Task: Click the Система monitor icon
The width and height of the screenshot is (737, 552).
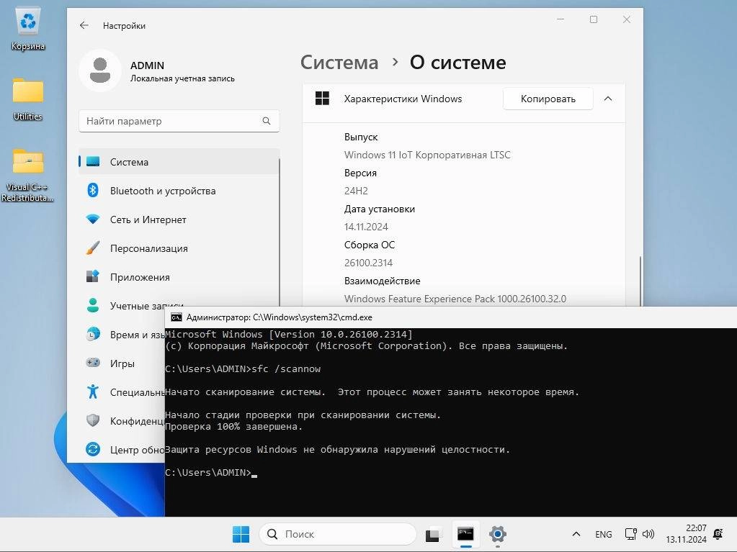Action: click(93, 161)
